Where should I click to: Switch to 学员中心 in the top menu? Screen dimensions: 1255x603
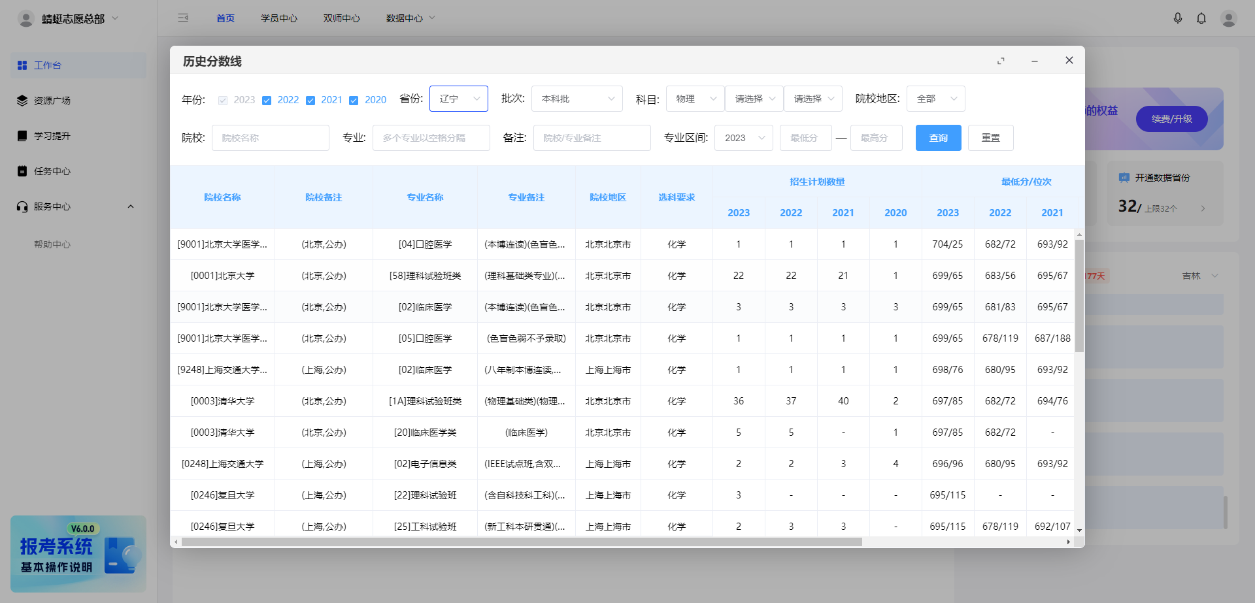279,18
